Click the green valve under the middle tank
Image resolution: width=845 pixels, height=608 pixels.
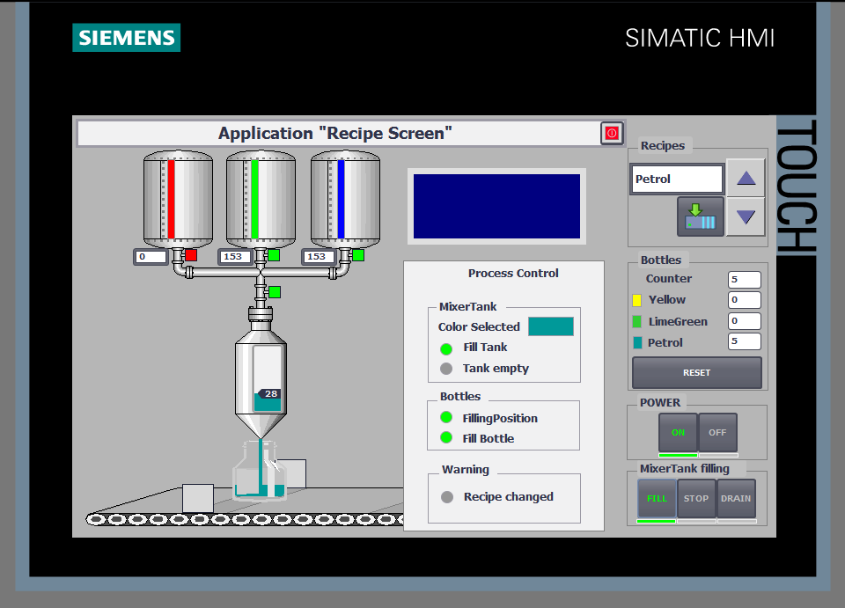pyautogui.click(x=274, y=255)
